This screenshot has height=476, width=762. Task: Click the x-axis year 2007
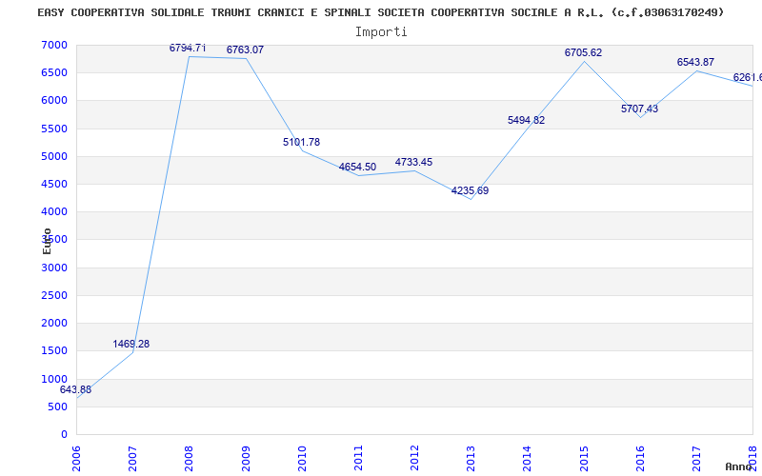133,458
